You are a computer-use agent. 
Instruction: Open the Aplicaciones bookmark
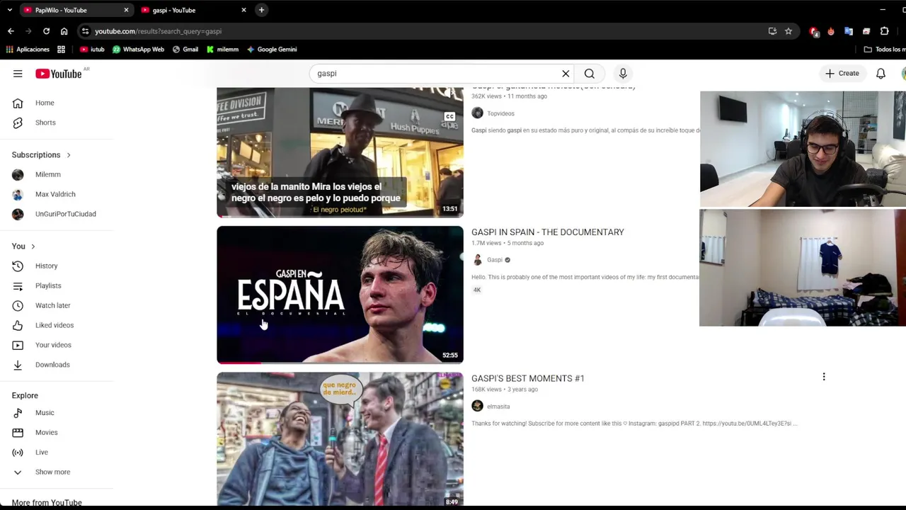point(28,50)
